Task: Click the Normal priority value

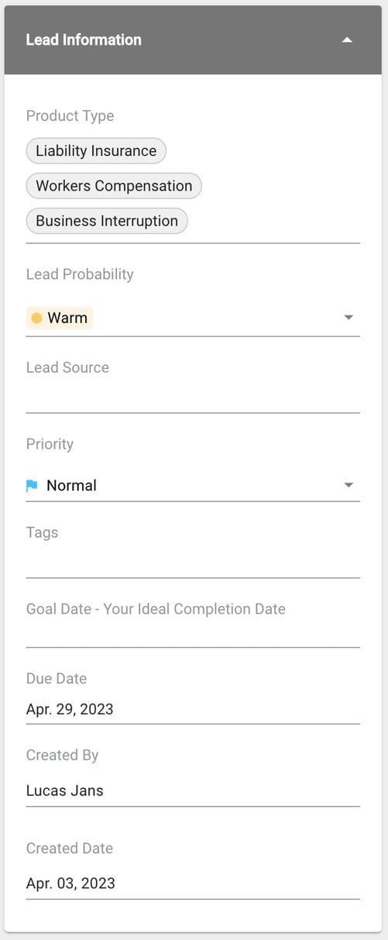Action: coord(71,486)
